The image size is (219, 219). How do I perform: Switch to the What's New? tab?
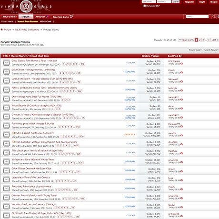tap(10, 17)
